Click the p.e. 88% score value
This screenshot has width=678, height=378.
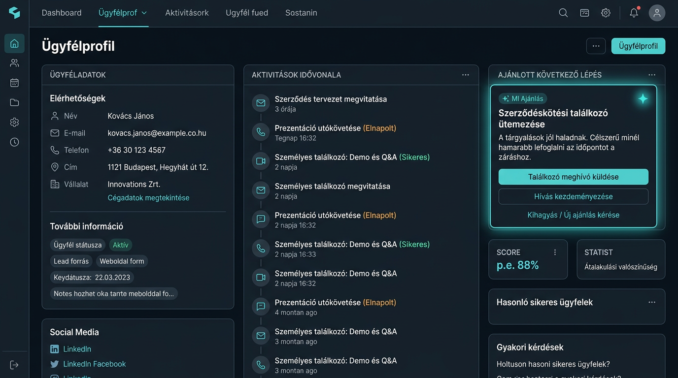517,266
